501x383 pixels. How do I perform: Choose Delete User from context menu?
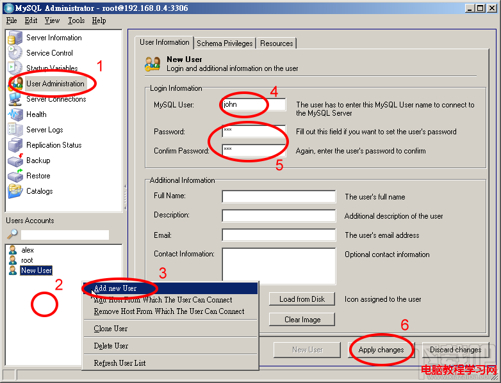170,346
